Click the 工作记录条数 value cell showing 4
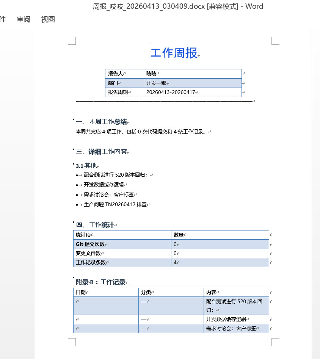 coord(220,263)
